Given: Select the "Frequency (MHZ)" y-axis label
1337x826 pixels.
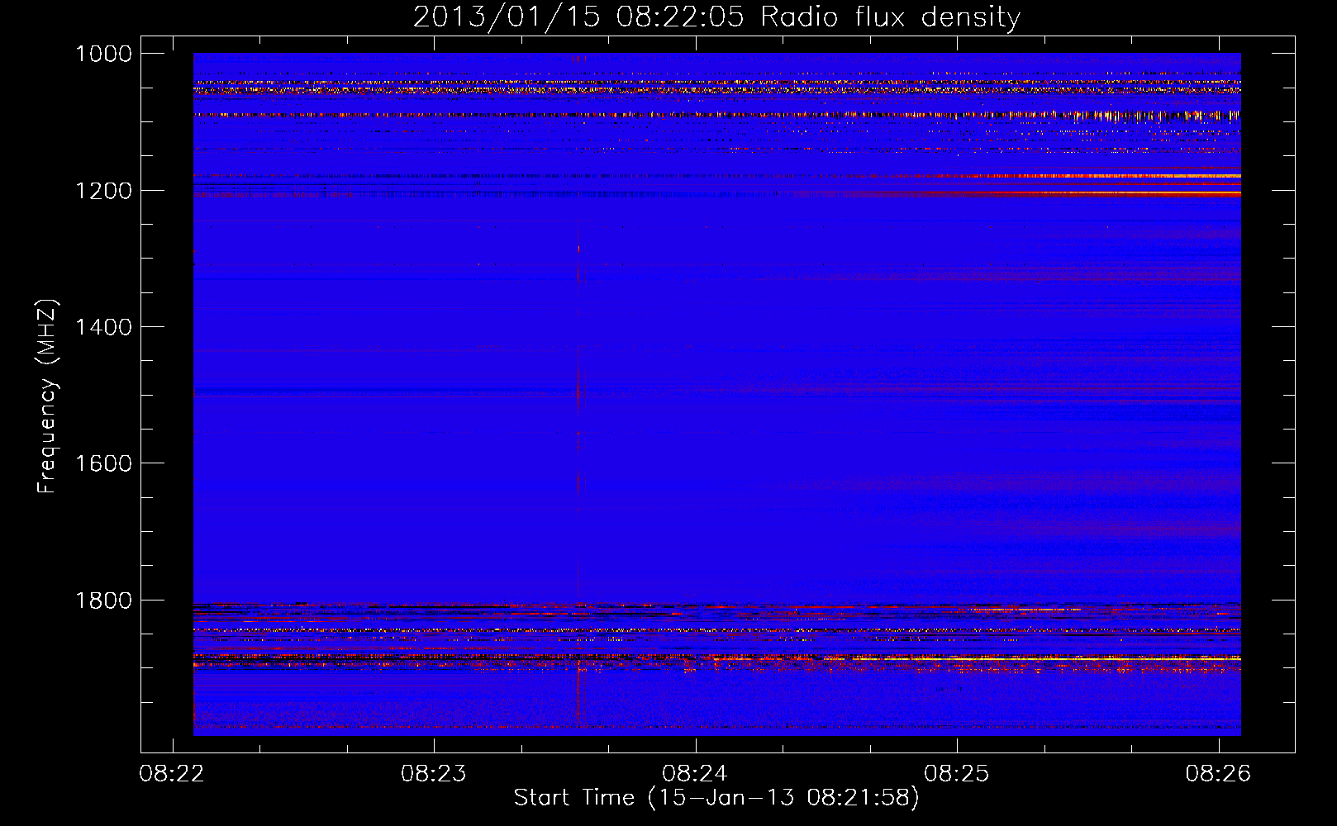Looking at the screenshot, I should 48,396.
